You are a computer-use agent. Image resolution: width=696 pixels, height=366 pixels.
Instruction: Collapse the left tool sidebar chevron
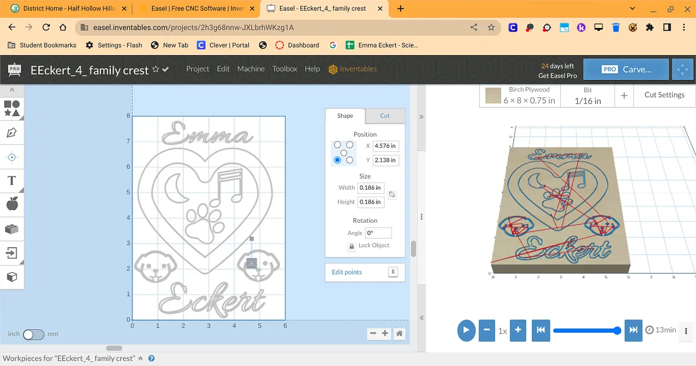[12, 90]
